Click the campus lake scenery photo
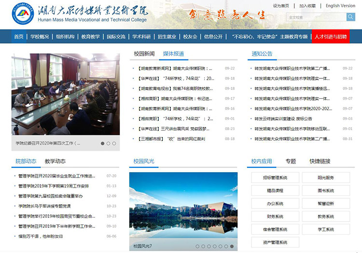 tap(183, 206)
